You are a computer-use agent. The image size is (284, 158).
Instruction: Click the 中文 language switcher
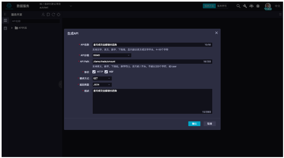tap(278, 6)
